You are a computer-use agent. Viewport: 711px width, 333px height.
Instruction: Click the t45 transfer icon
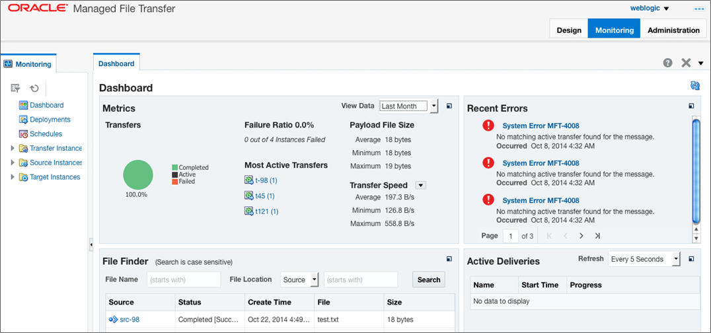click(x=249, y=196)
